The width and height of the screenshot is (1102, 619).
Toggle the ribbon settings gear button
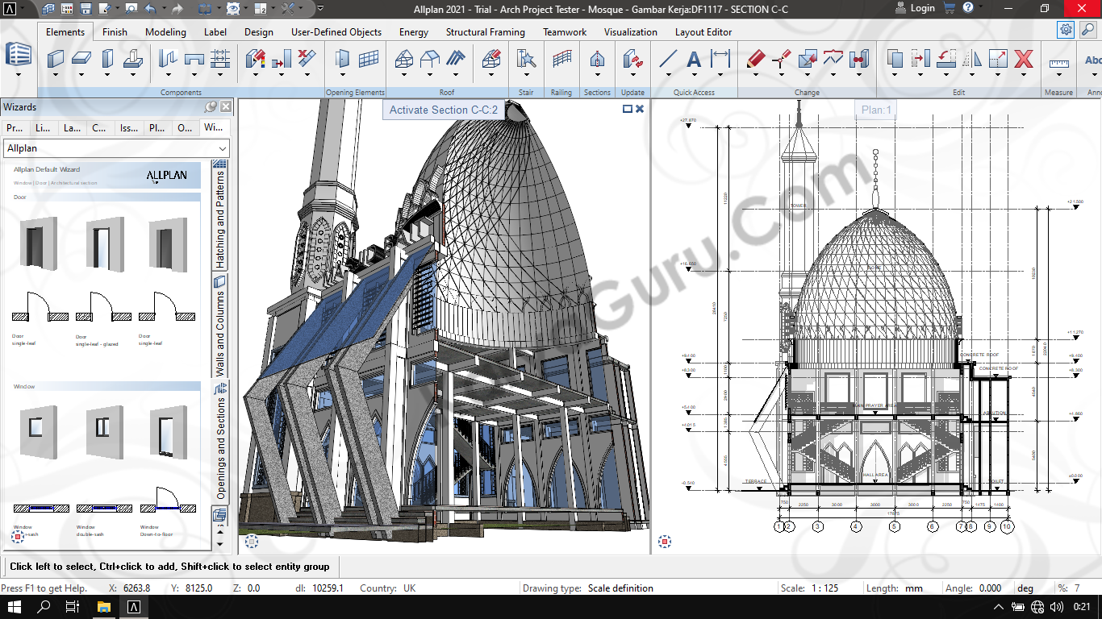click(1067, 30)
